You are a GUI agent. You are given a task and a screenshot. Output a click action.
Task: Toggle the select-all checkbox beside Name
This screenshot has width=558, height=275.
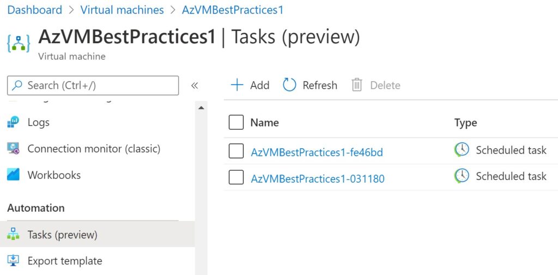pyautogui.click(x=236, y=122)
